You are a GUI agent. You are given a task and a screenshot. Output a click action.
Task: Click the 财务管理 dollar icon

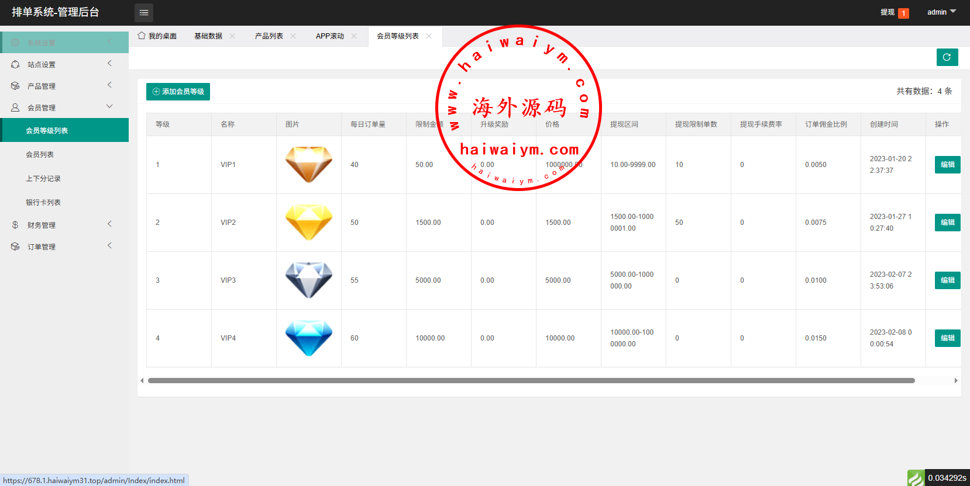[x=15, y=225]
